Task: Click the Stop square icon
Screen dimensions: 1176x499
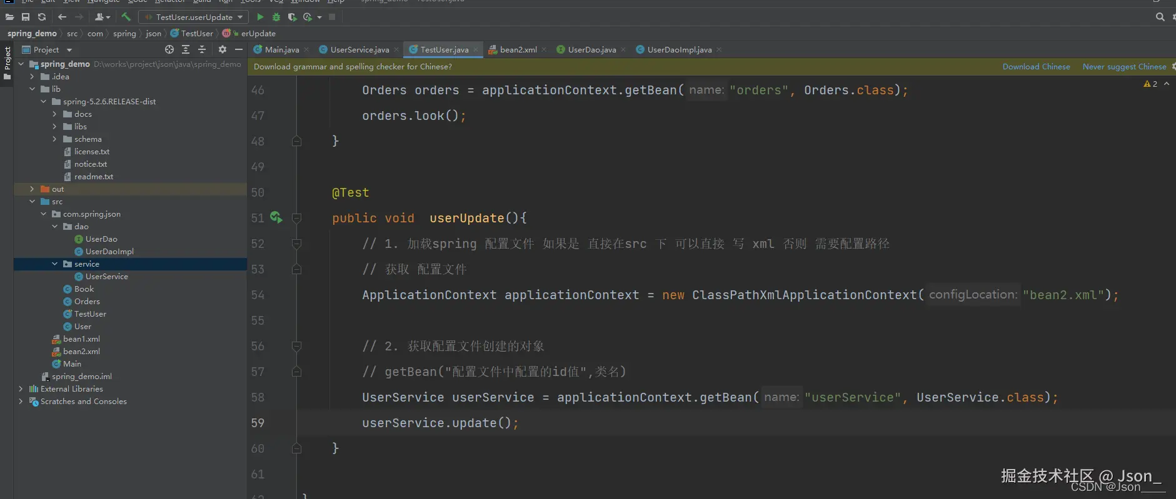Action: point(332,17)
